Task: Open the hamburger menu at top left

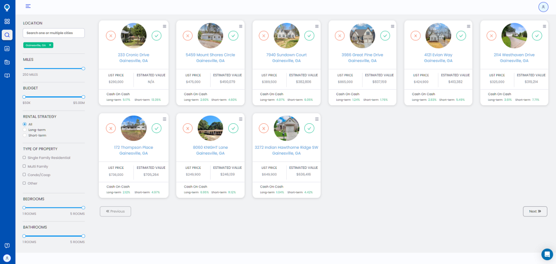Action: [28, 6]
